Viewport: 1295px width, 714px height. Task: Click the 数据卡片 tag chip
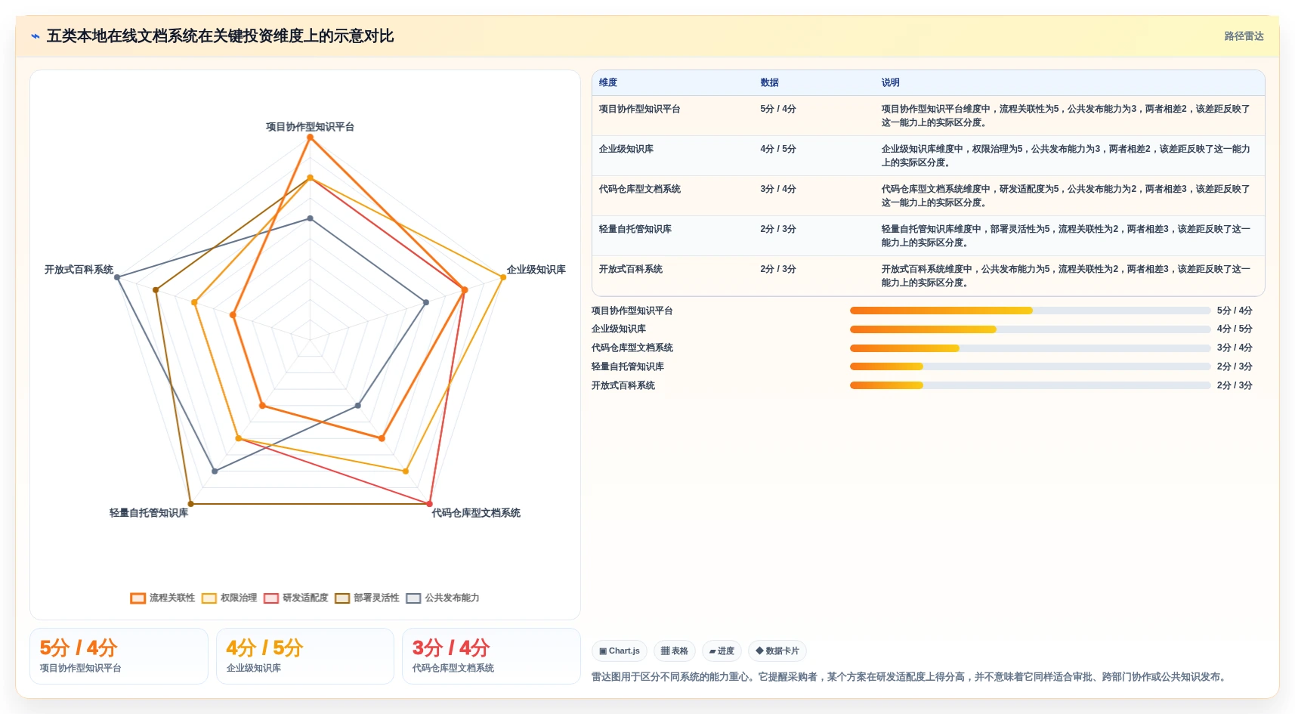click(x=777, y=651)
